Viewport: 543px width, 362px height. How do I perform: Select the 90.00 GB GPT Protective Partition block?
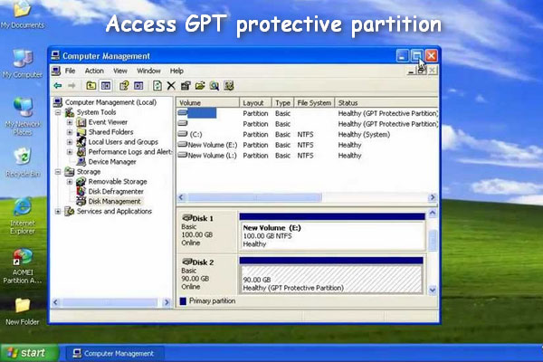pos(331,276)
